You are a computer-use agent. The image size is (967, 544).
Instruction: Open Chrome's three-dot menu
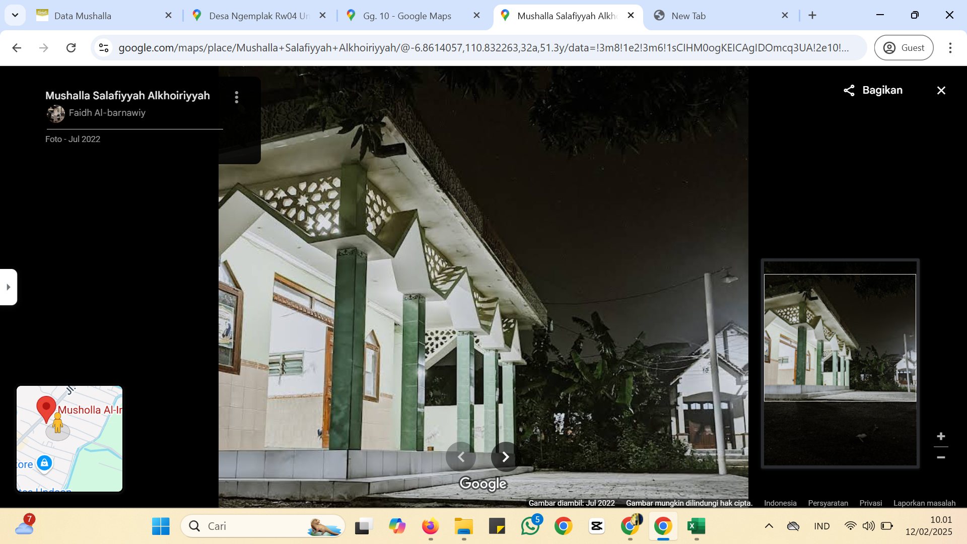click(950, 48)
